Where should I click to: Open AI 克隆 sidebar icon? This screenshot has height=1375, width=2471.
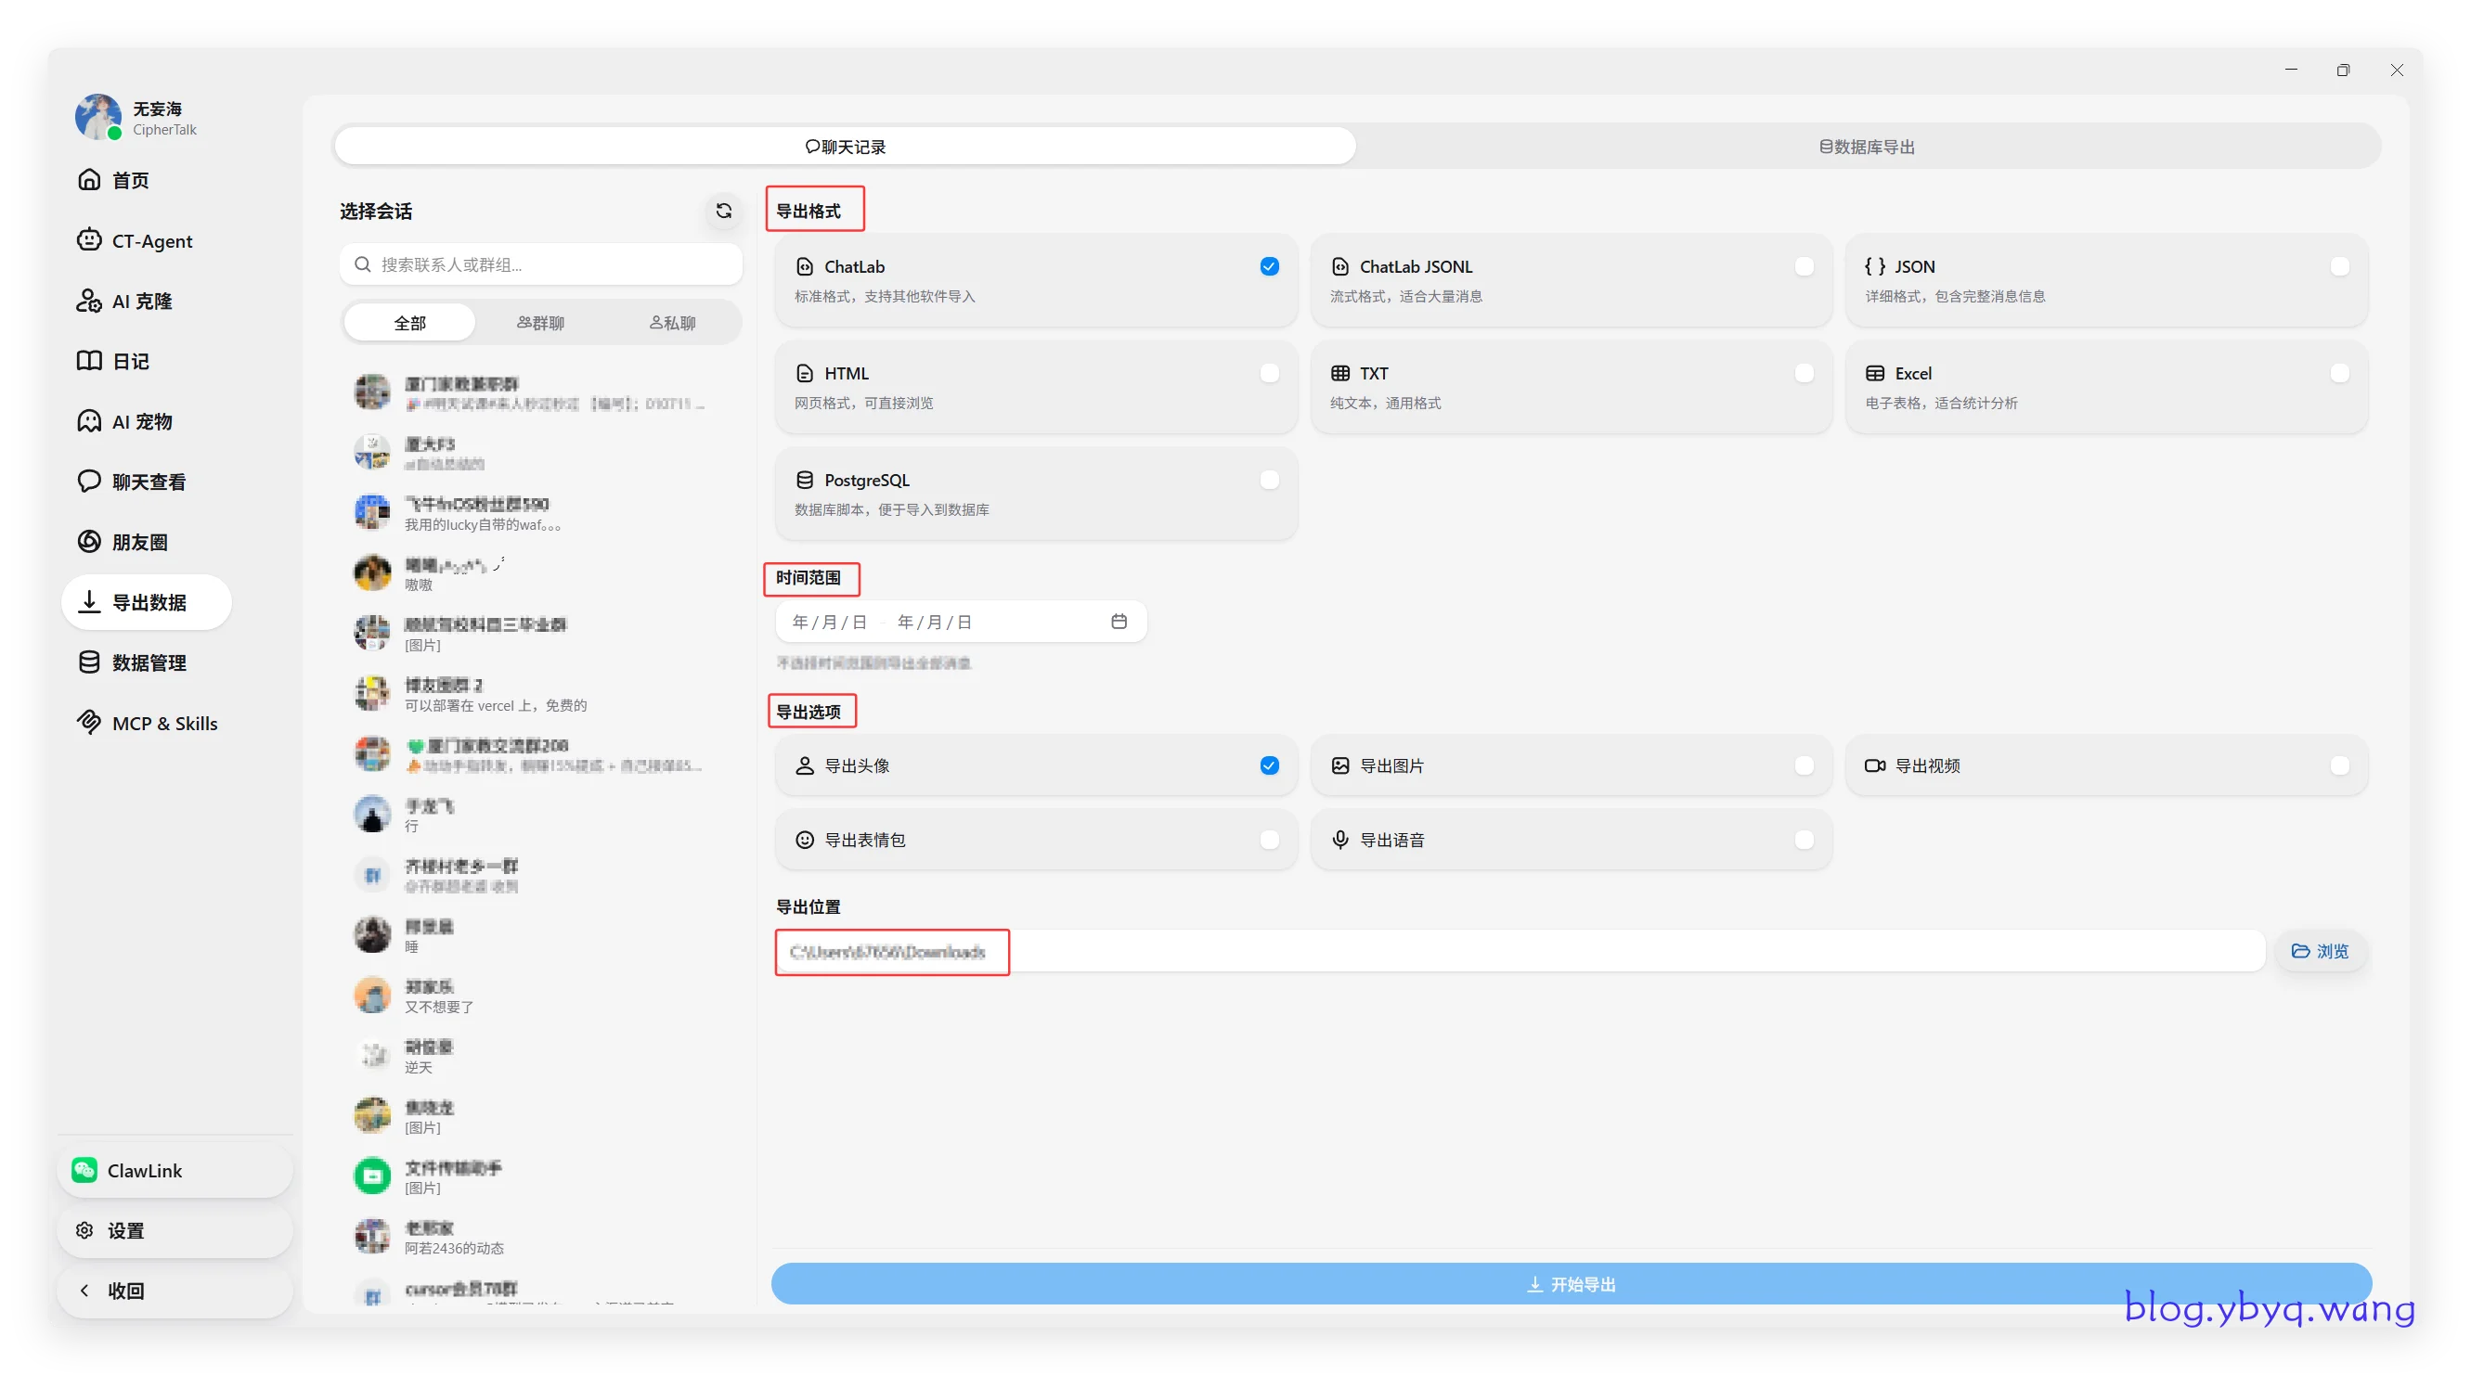[89, 300]
